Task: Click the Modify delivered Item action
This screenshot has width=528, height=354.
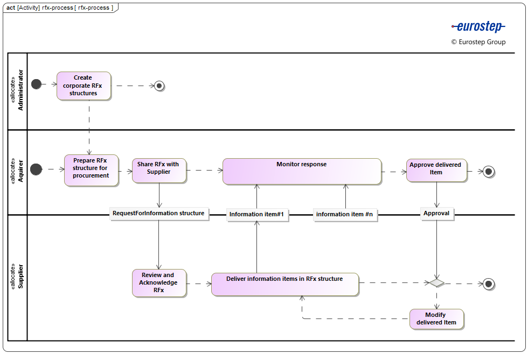Action: coord(436,318)
